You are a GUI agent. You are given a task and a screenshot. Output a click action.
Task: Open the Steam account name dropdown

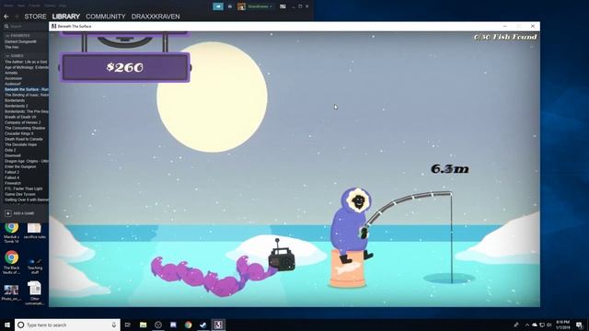pos(260,6)
